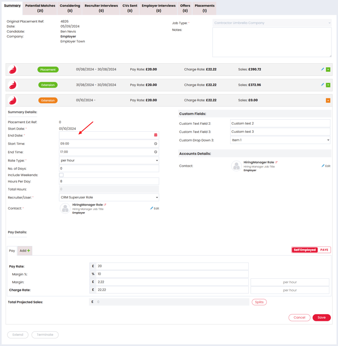Click the Hours Per Day input field

point(109,181)
